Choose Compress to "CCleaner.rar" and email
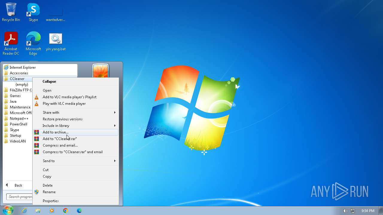The height and width of the screenshot is (215, 383). click(x=76, y=152)
